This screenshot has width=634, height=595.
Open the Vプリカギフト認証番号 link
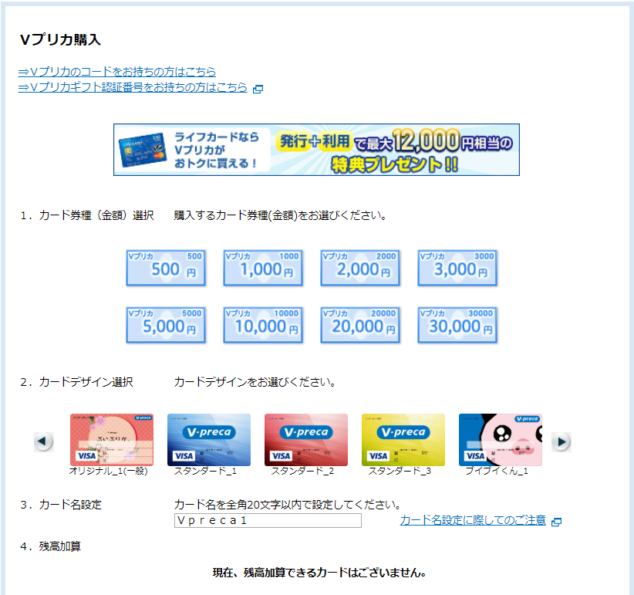coord(133,87)
